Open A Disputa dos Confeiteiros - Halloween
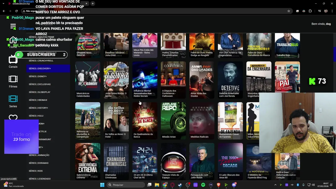 point(173,80)
